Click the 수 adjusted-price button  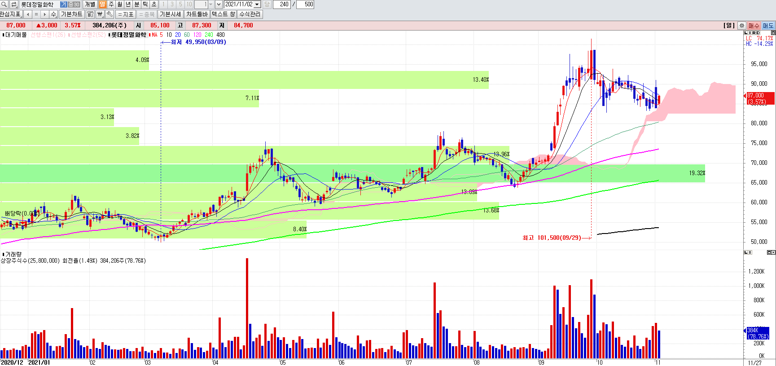53,14
